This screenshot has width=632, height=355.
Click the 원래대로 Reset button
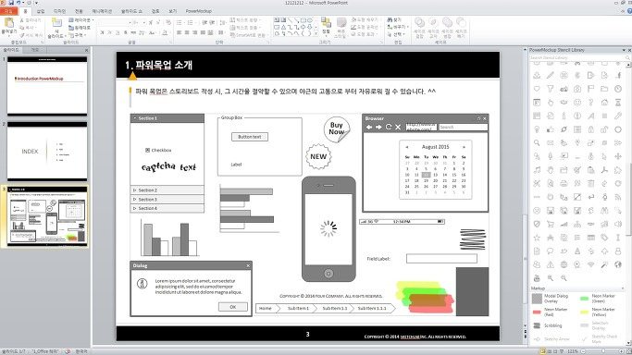point(79,28)
